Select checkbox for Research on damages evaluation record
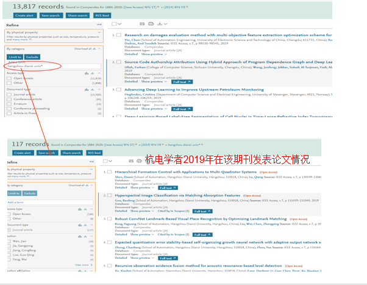 (x=119, y=35)
